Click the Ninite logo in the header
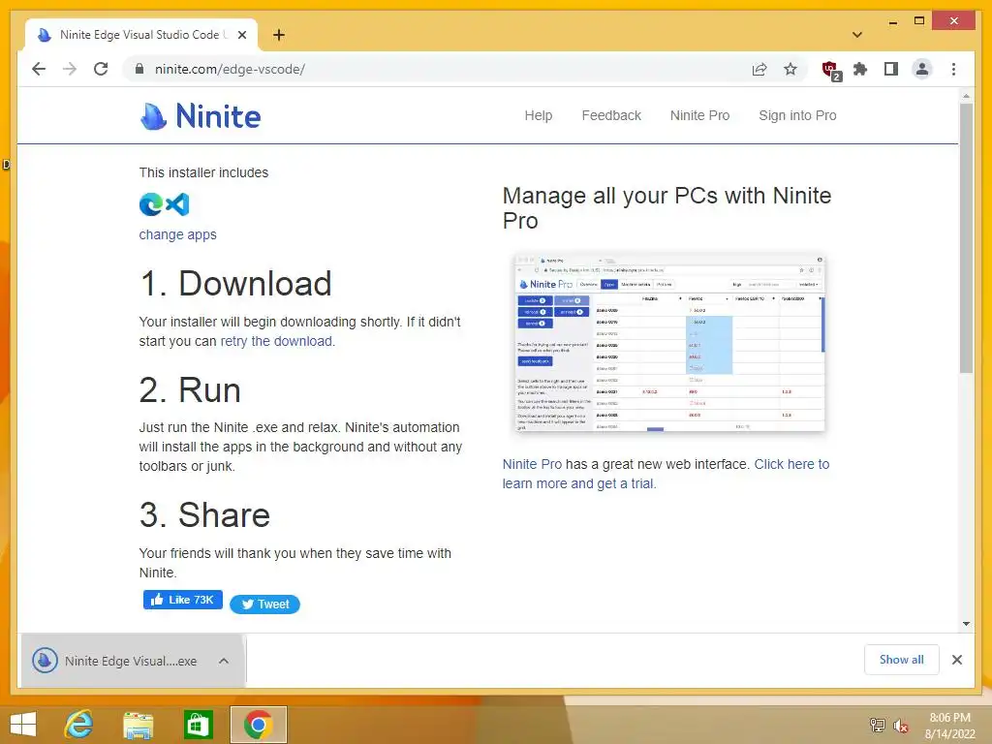The width and height of the screenshot is (992, 744). coord(200,116)
